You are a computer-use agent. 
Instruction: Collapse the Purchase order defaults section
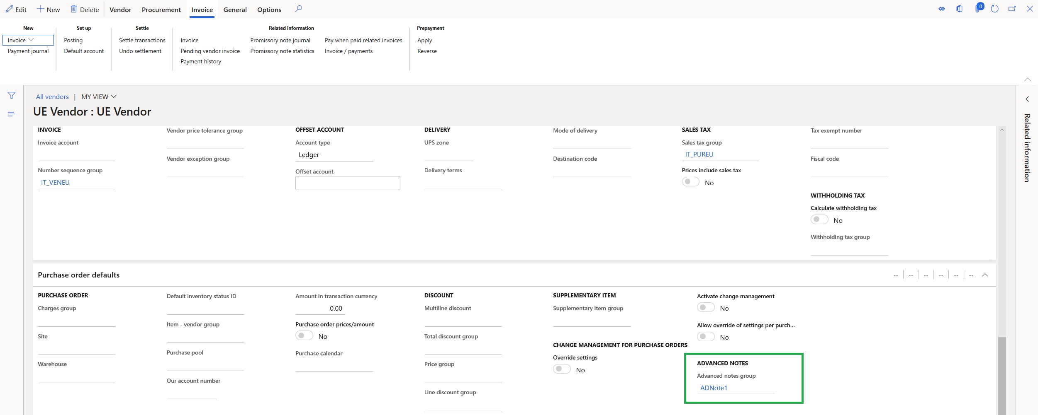(x=985, y=275)
